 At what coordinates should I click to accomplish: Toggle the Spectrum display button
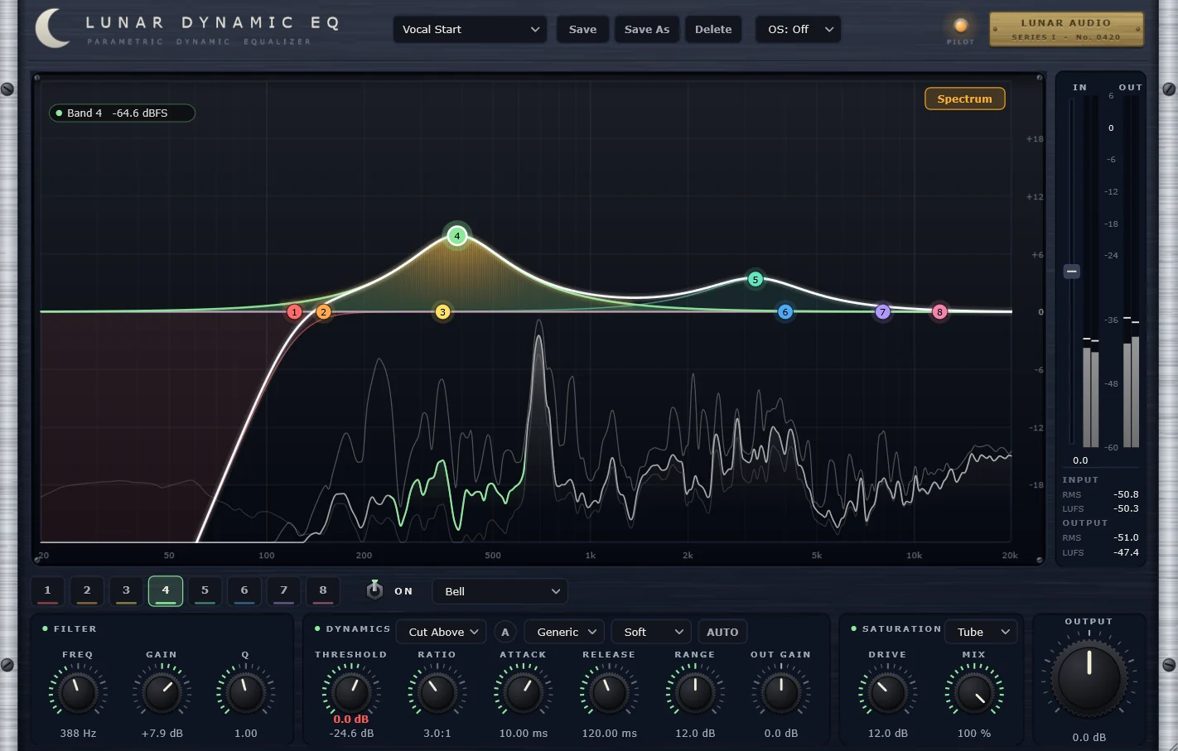point(964,99)
